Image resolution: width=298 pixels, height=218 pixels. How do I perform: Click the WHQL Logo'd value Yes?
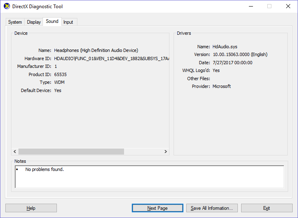pyautogui.click(x=216, y=70)
